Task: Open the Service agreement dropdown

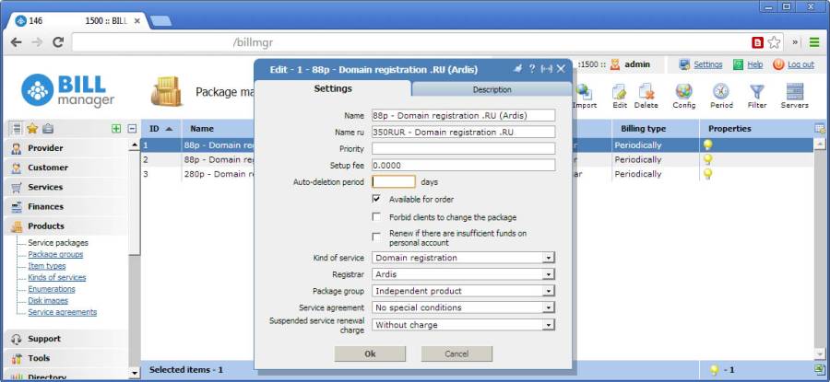Action: [549, 307]
